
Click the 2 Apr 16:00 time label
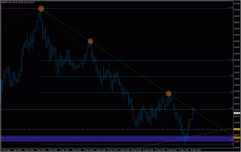(29, 150)
